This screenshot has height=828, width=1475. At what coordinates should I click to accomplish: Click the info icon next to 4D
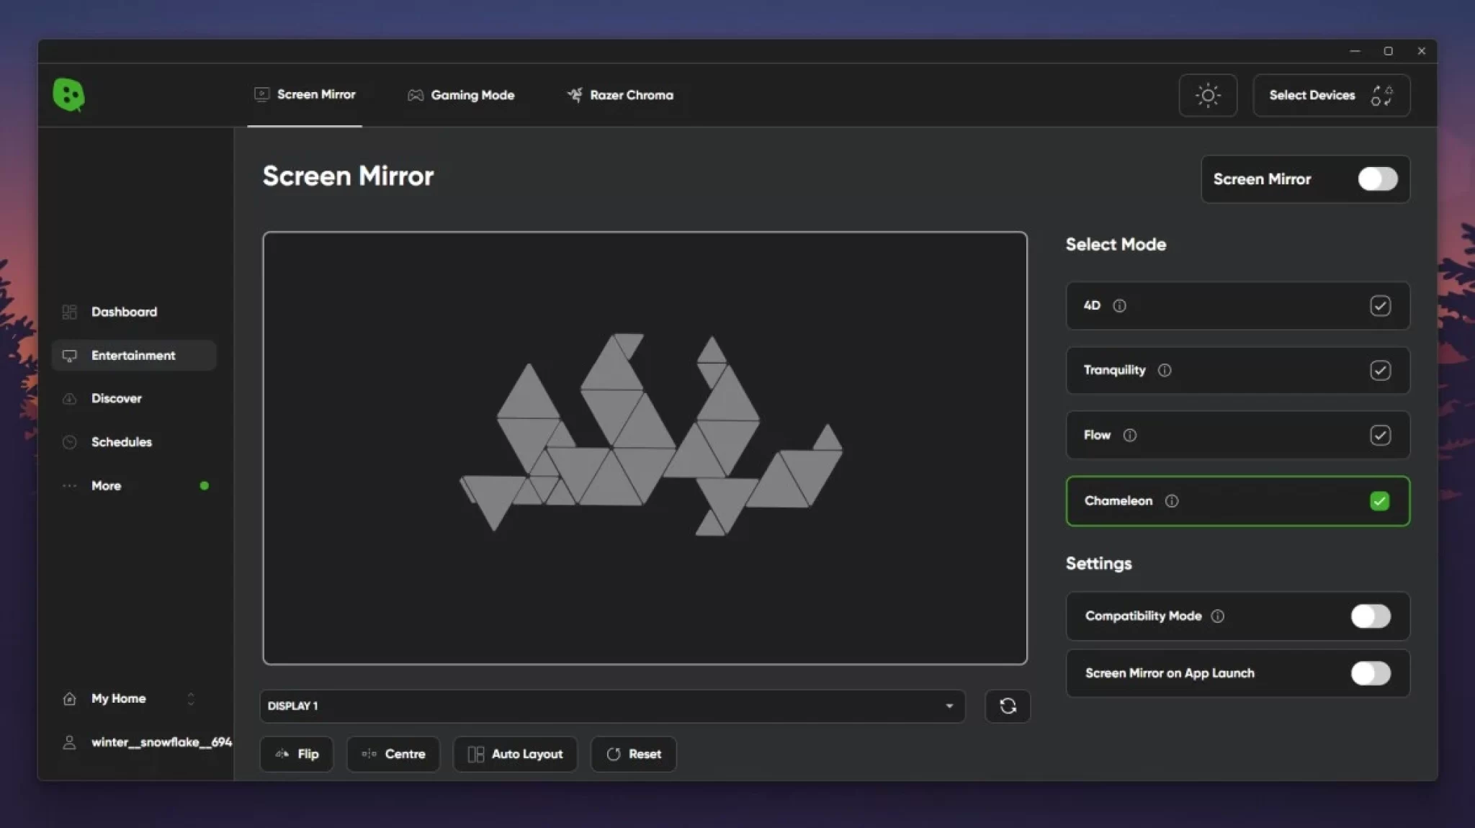tap(1119, 306)
